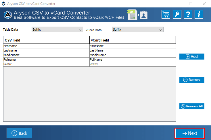Minimize the converter window
This screenshot has width=211, height=140.
pyautogui.click(x=178, y=4)
